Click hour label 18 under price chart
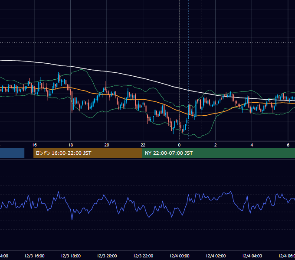 pos(71,145)
